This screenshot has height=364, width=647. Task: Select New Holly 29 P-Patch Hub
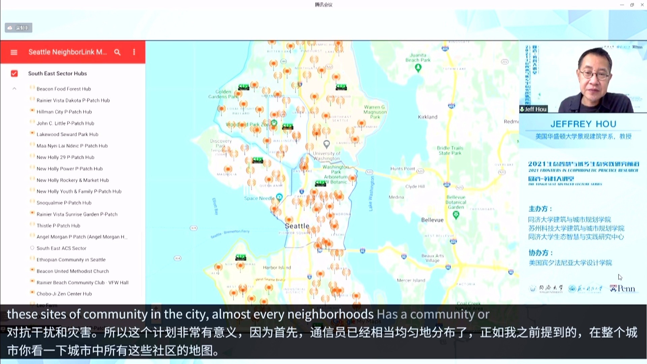tap(65, 157)
